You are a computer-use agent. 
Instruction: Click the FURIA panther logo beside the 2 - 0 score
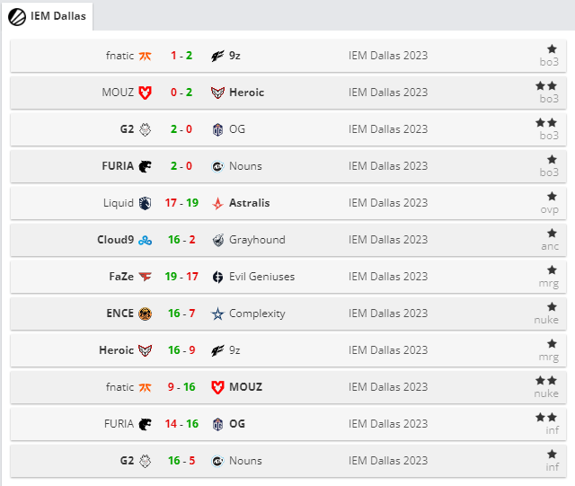click(x=145, y=166)
